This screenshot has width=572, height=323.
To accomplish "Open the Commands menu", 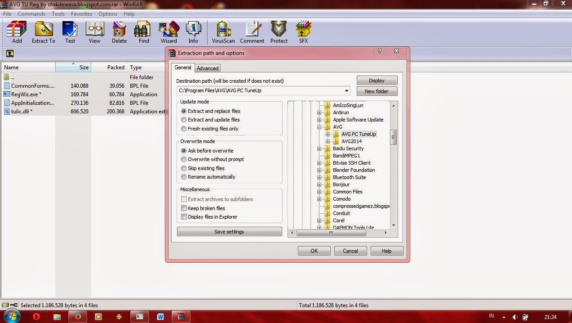I will coord(31,14).
